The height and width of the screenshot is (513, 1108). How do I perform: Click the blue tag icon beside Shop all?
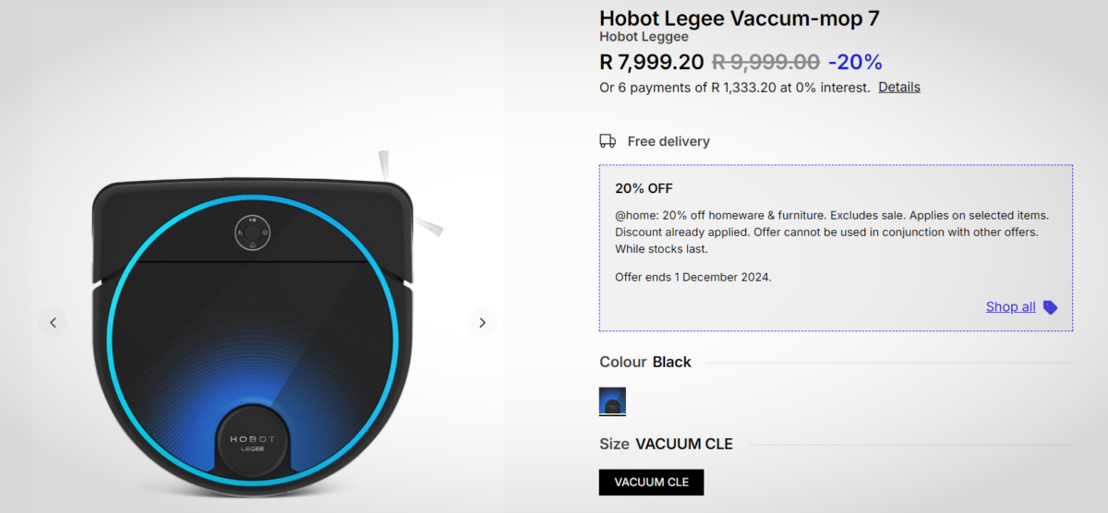[x=1050, y=307]
